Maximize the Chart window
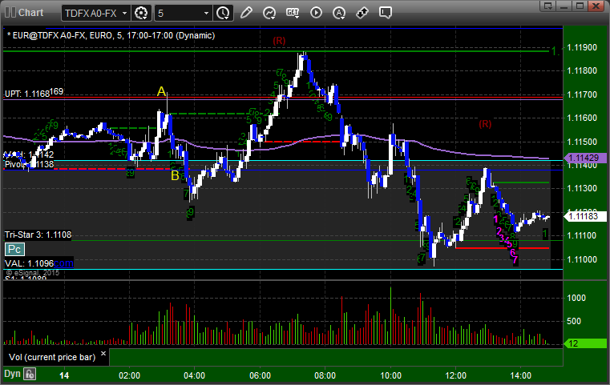The image size is (610, 385). [580, 6]
